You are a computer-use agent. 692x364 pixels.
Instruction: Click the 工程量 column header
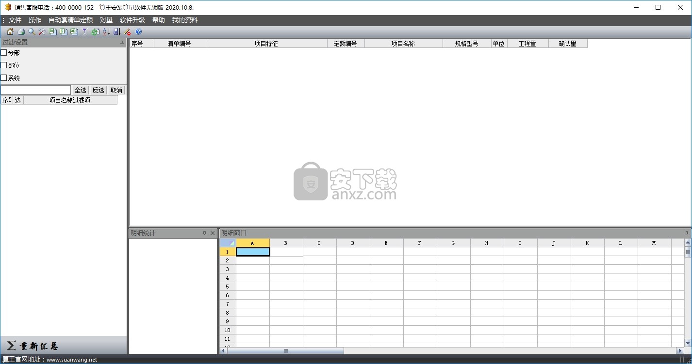tap(527, 44)
